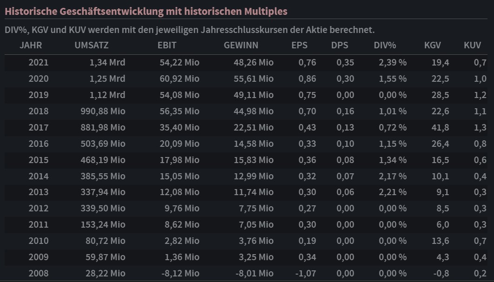Viewport: 494px width, 282px height.
Task: Click the 2017 KGV value 41,8
Action: 440,128
